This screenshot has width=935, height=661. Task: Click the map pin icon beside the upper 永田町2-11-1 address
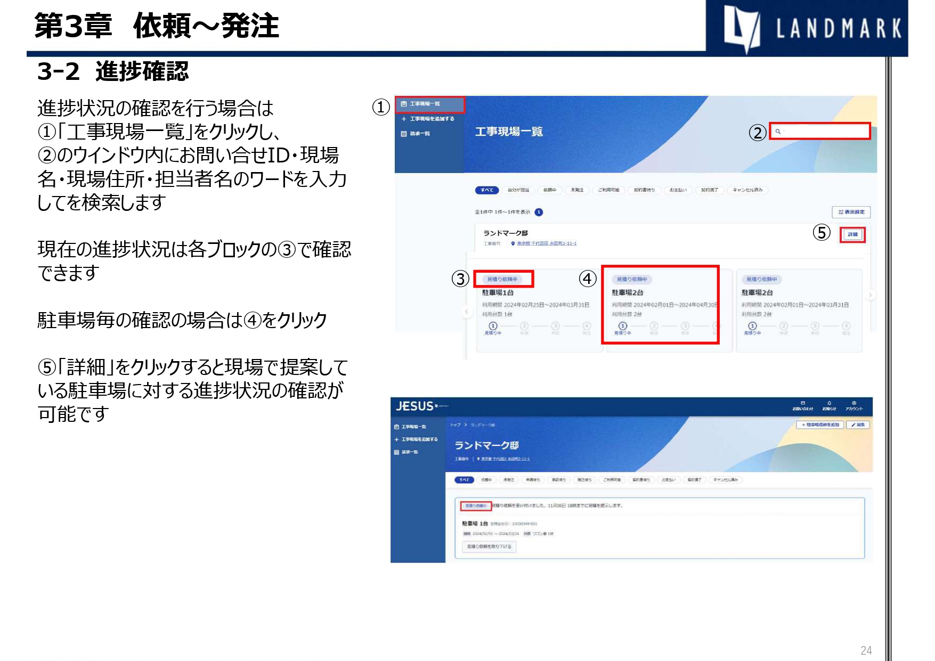click(513, 243)
